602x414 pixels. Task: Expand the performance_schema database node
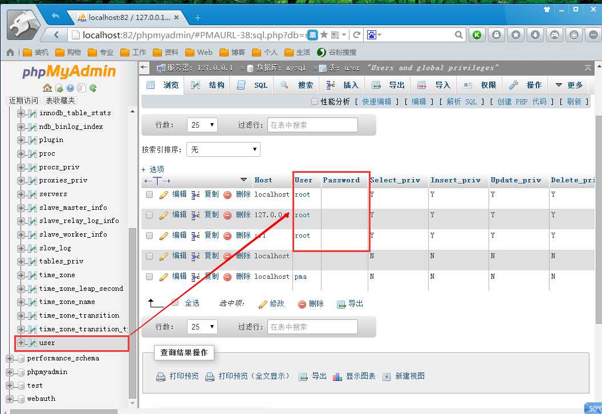10,358
